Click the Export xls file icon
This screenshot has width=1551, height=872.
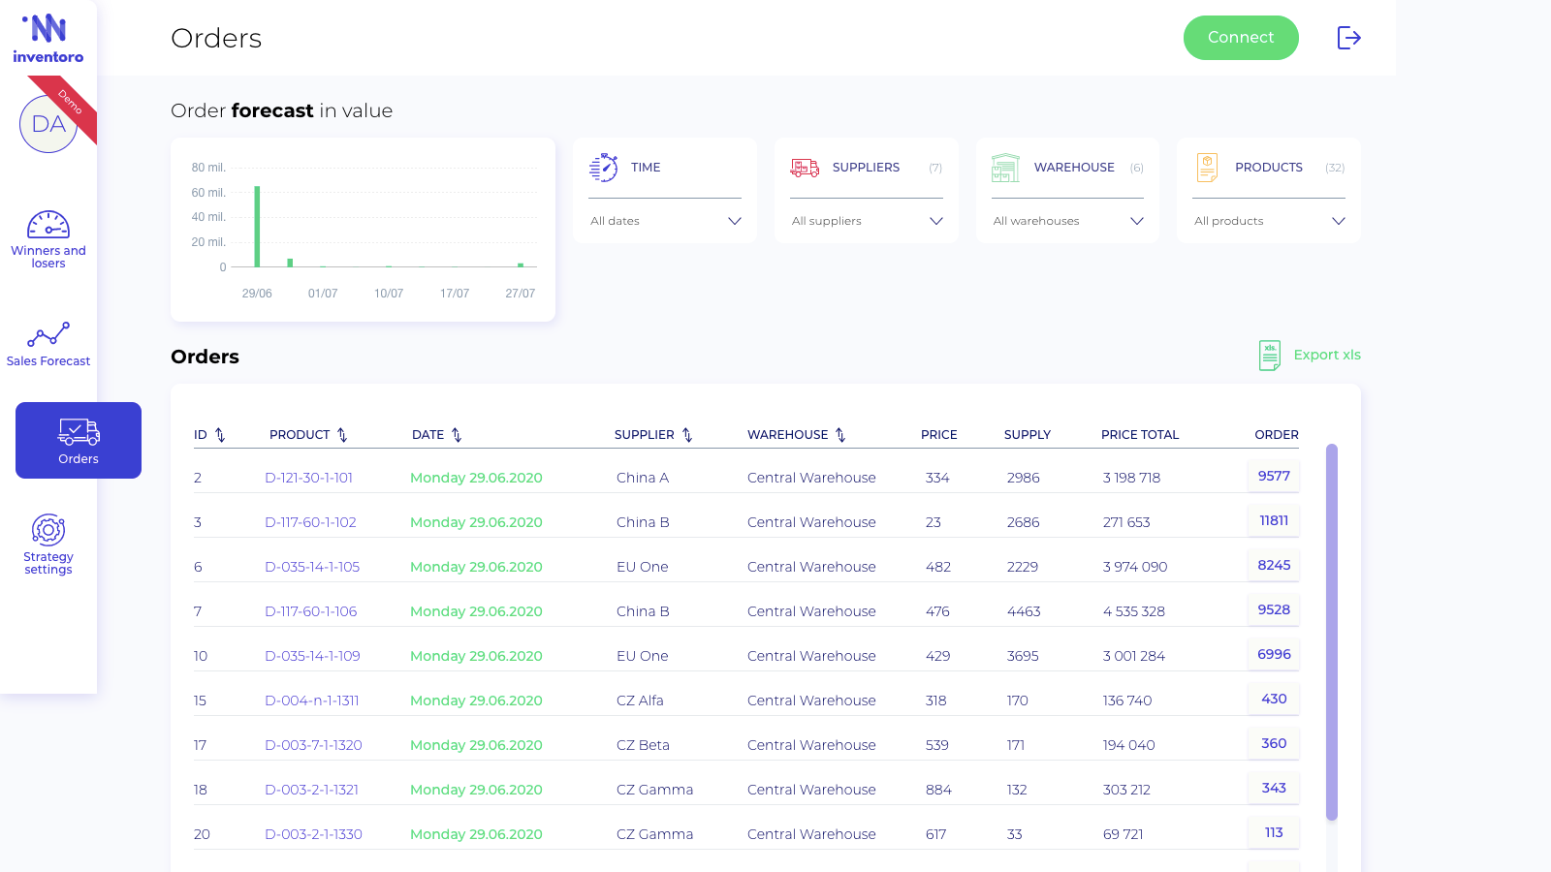click(1270, 356)
